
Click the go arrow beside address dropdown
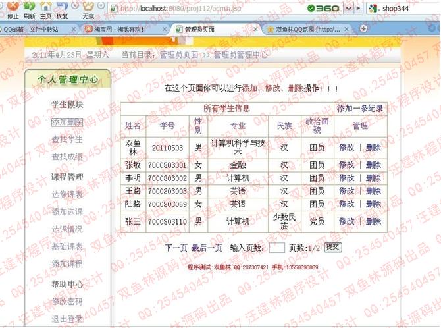[x=358, y=8]
